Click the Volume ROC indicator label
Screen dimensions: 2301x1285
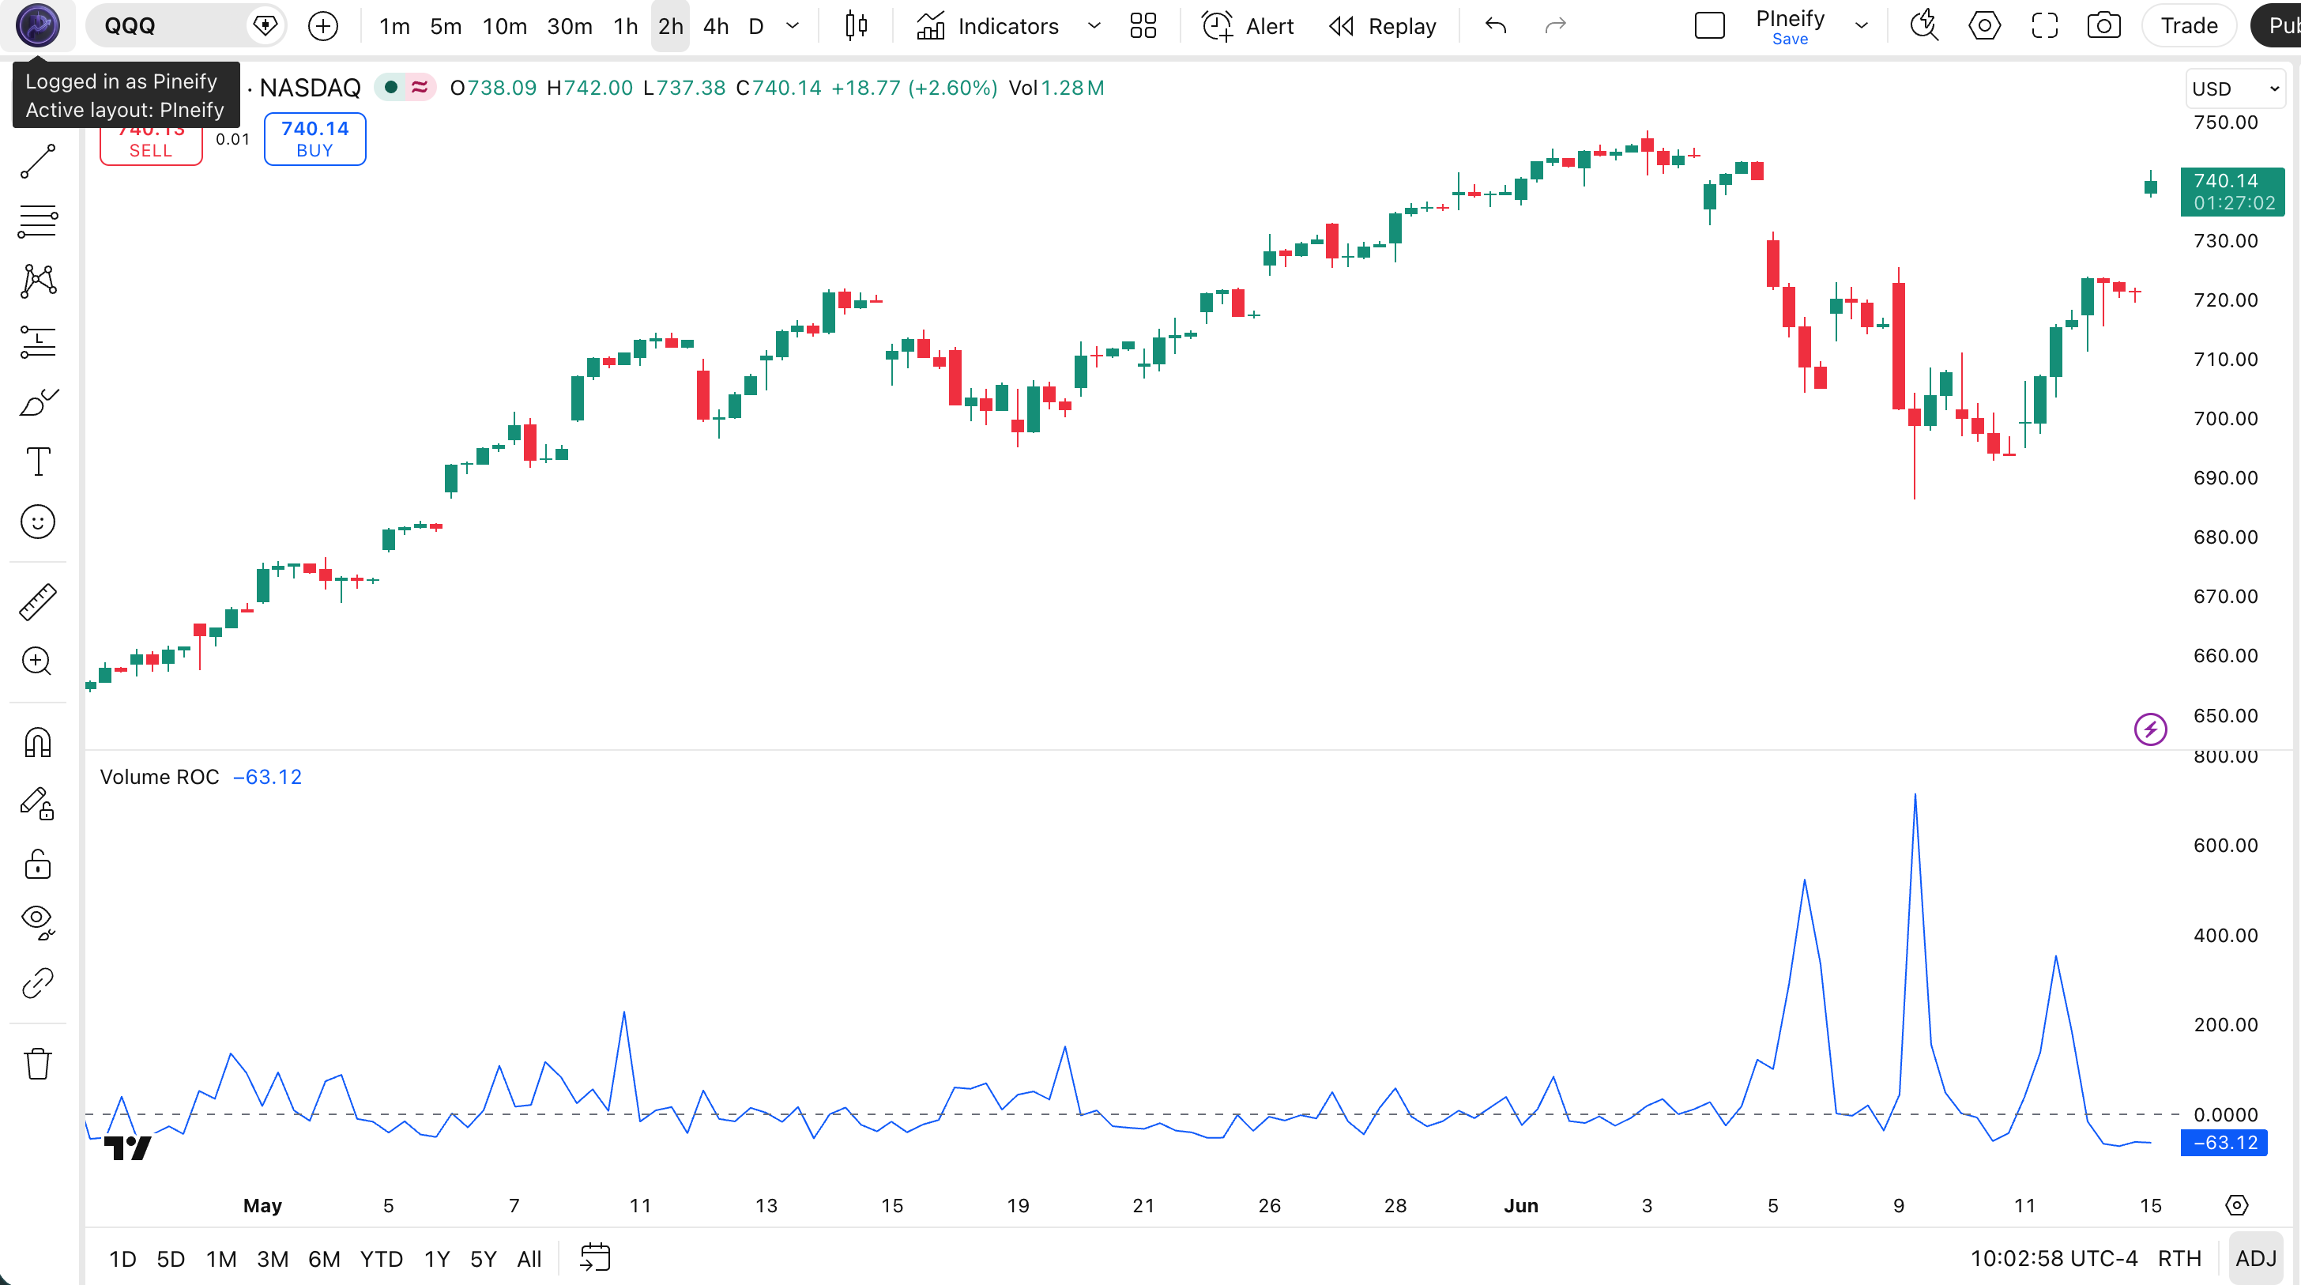tap(160, 777)
